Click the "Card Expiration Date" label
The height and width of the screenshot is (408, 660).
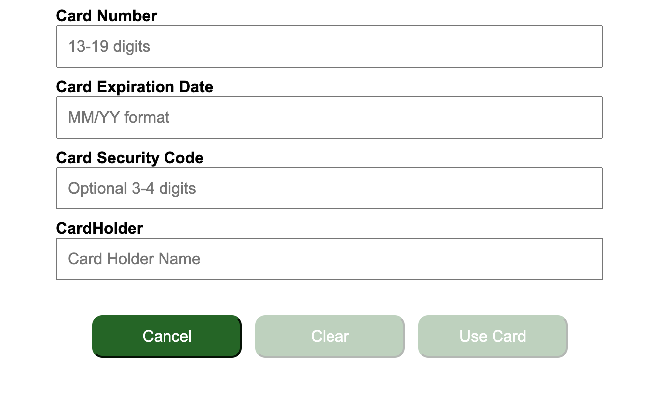[x=135, y=87]
